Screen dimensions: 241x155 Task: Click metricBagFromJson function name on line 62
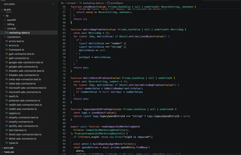pos(95,29)
